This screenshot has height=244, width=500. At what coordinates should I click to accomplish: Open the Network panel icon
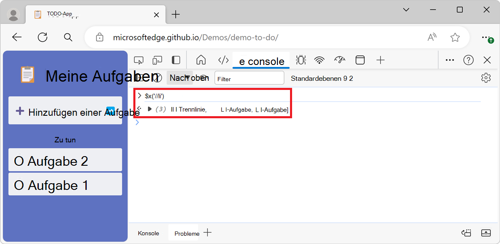click(x=319, y=60)
